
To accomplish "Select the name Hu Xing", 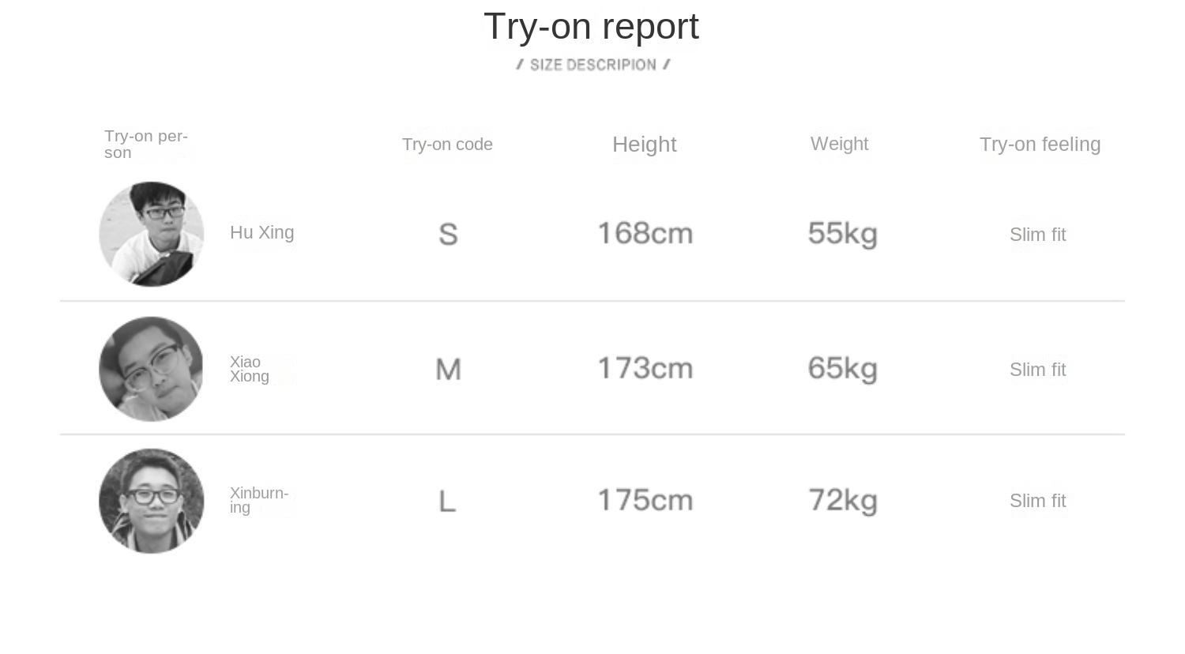I will pyautogui.click(x=261, y=232).
